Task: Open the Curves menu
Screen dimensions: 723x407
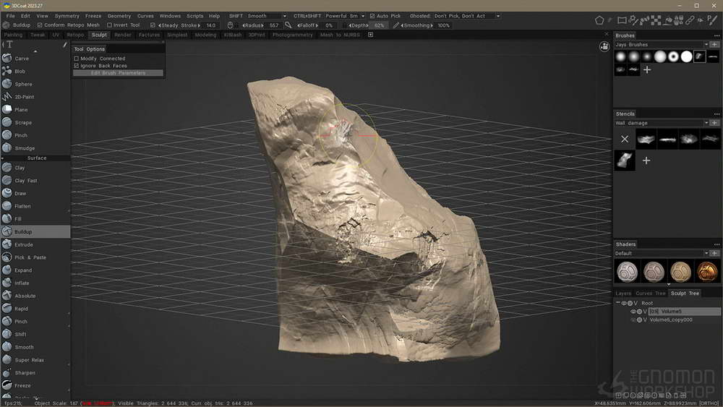Action: point(145,16)
